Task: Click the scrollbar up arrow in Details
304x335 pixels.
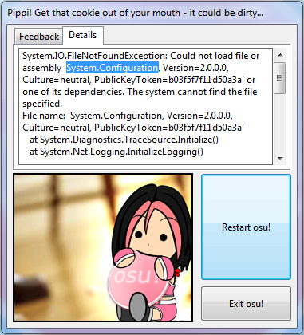Action: [280, 55]
